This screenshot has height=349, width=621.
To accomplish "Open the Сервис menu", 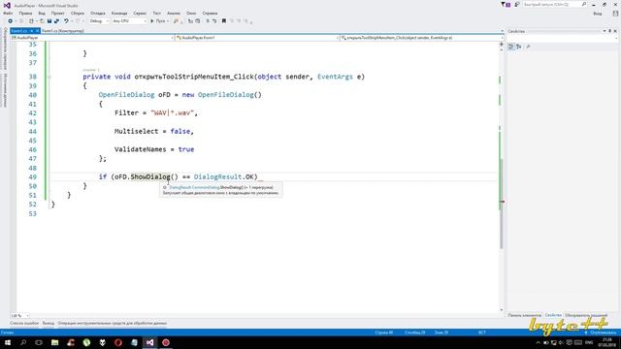I will click(140, 13).
